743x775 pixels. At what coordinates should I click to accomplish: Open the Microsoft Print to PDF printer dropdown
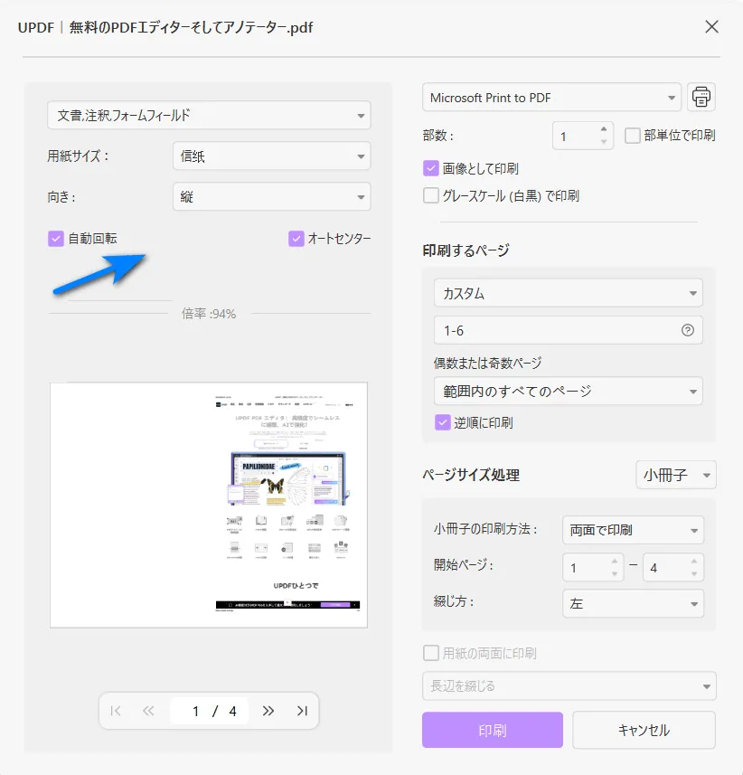point(551,98)
